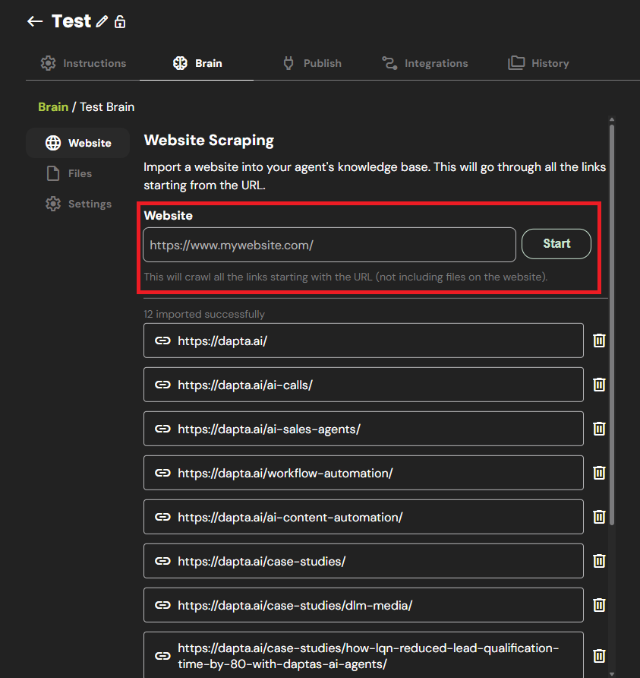Viewport: 640px width, 678px height.
Task: Click the back arrow next to Test
Action: tap(34, 21)
